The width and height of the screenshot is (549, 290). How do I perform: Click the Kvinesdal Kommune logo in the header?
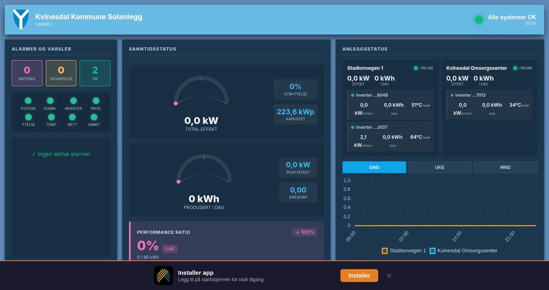[x=21, y=19]
